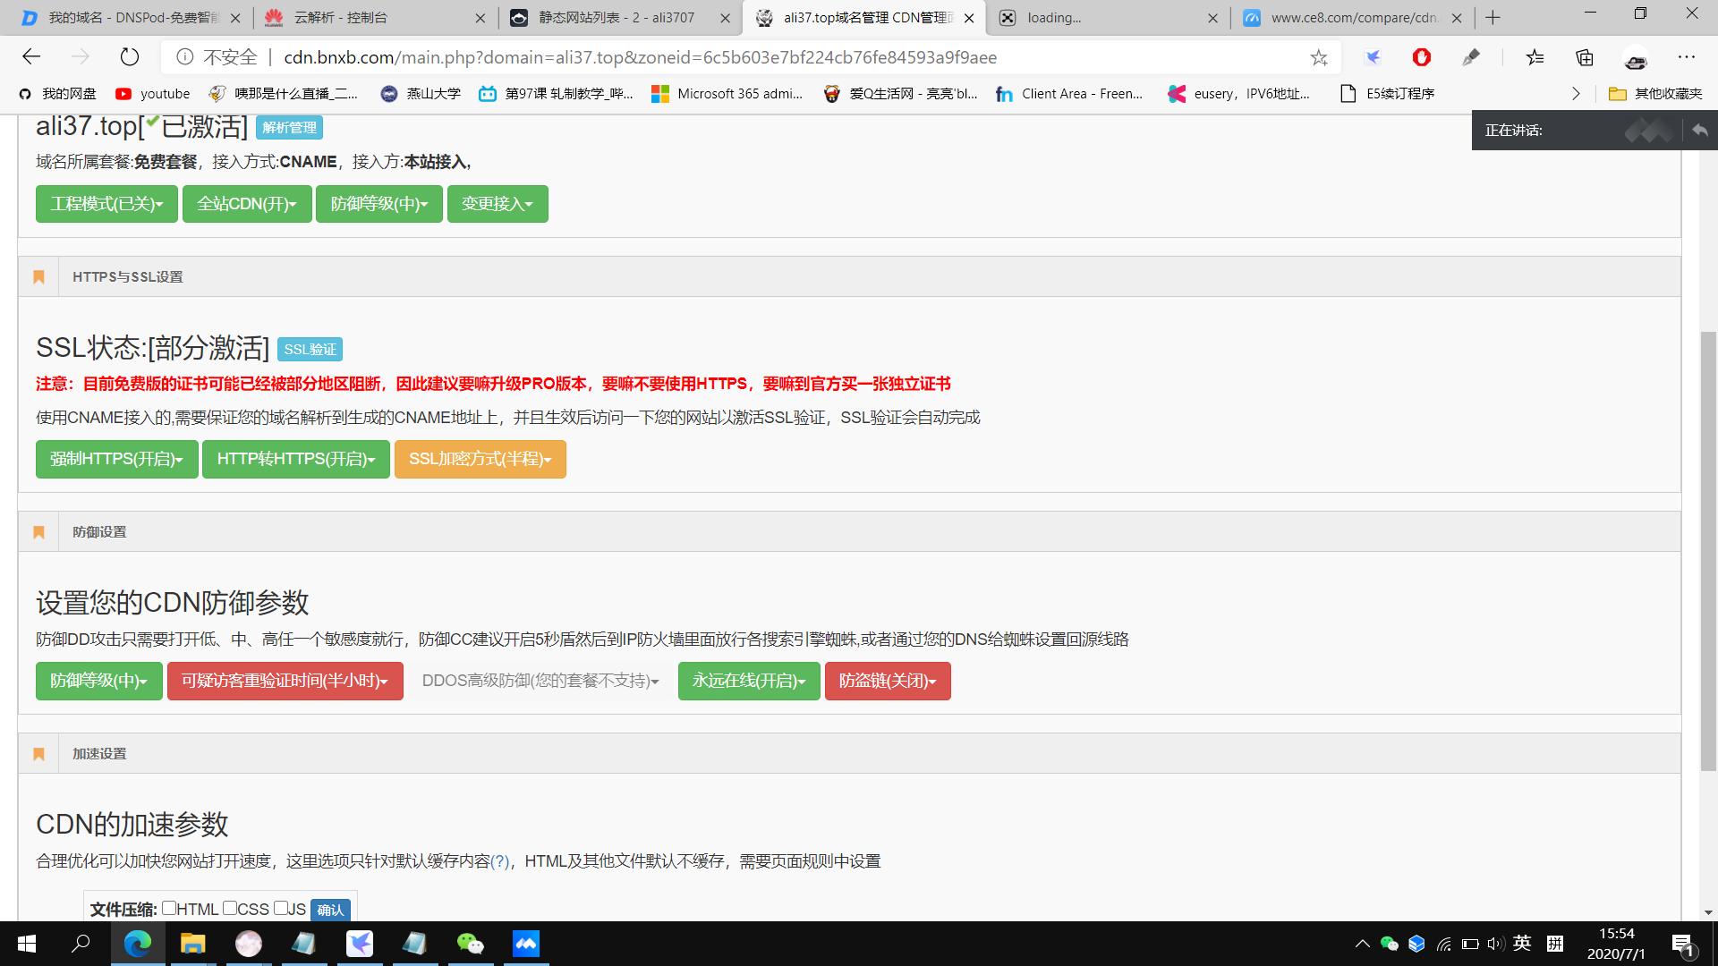This screenshot has height=966, width=1718.
Task: Open the Collections toolbar icon
Action: pyautogui.click(x=1585, y=57)
